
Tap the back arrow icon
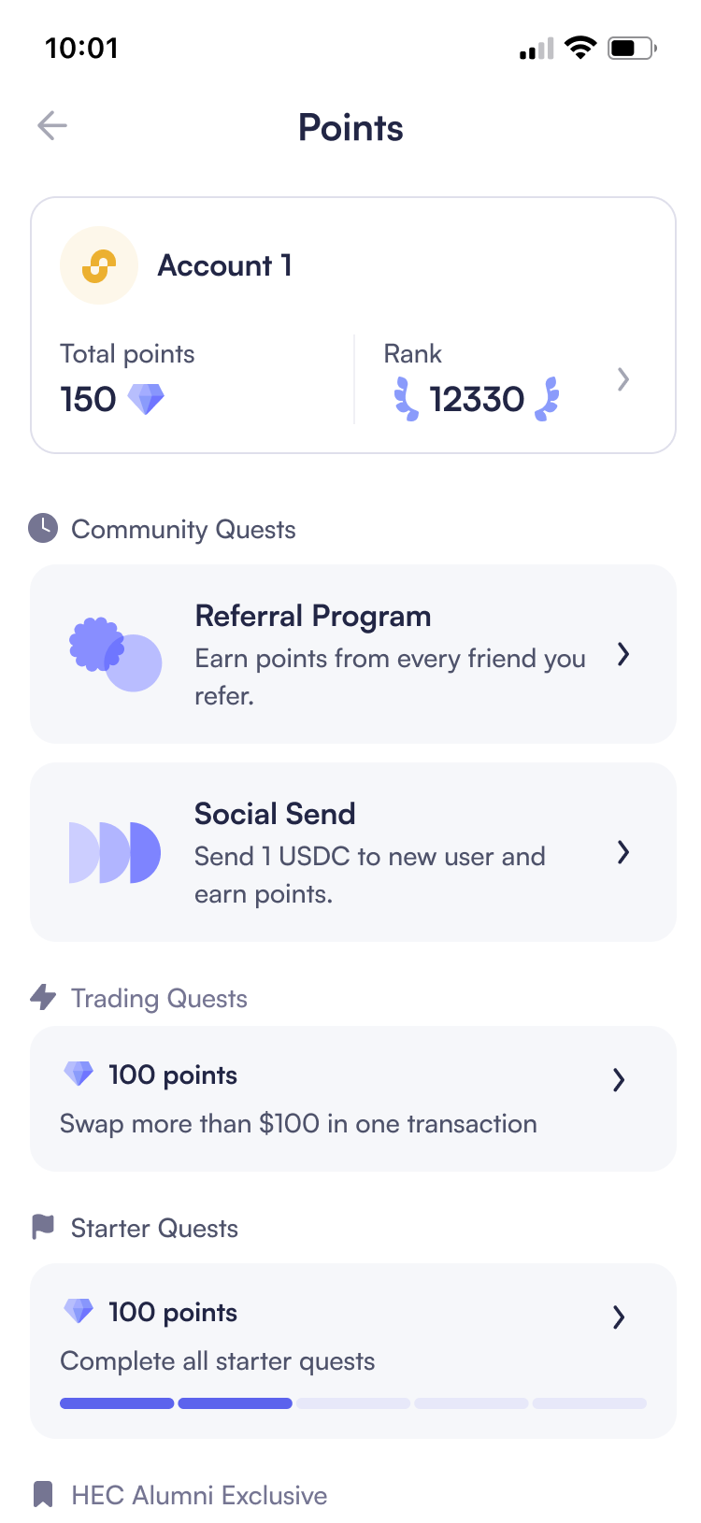(52, 125)
